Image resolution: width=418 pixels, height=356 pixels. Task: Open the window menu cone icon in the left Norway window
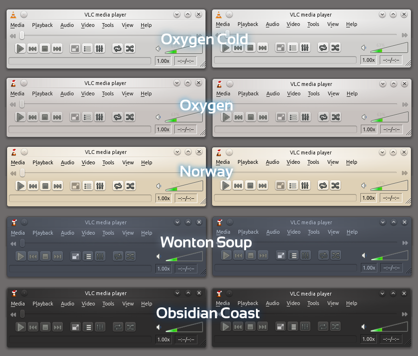[x=14, y=152]
